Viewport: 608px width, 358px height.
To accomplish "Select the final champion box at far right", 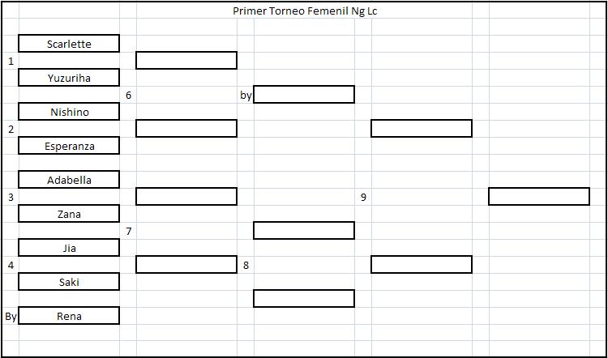I will (x=539, y=197).
